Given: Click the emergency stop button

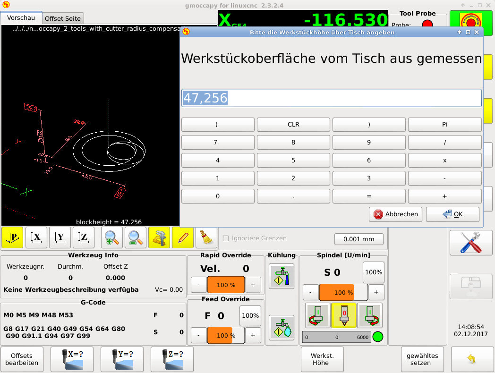Looking at the screenshot, I should [x=471, y=22].
